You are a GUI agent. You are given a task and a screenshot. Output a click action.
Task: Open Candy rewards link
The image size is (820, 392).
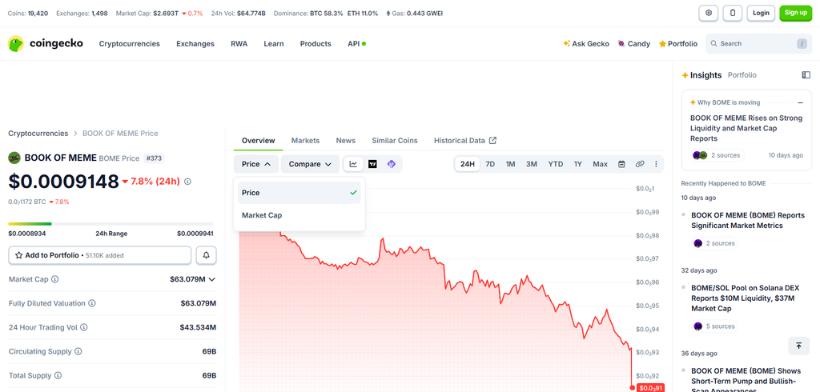[634, 44]
